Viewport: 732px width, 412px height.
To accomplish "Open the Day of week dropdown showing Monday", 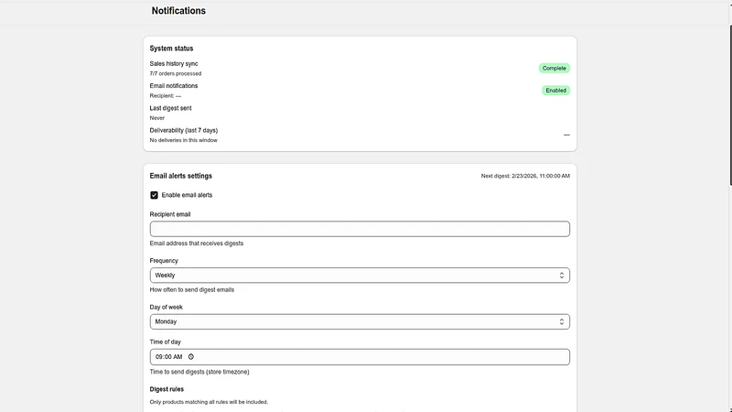I will tap(360, 321).
